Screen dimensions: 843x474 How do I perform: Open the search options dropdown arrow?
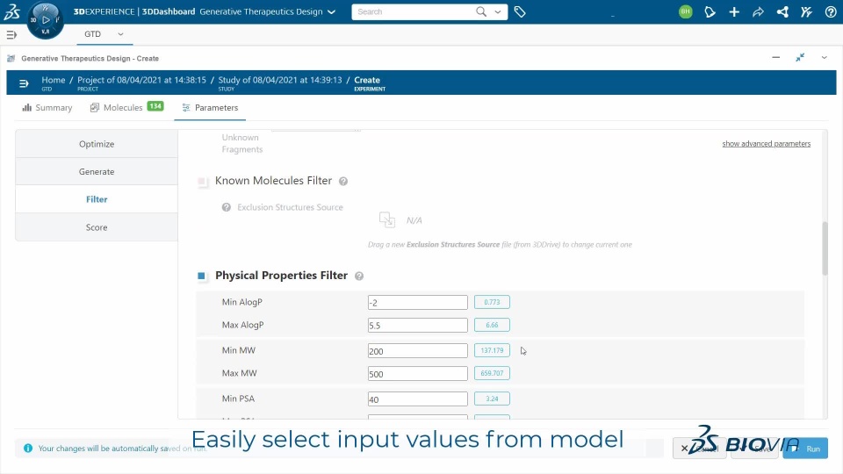pyautogui.click(x=500, y=12)
